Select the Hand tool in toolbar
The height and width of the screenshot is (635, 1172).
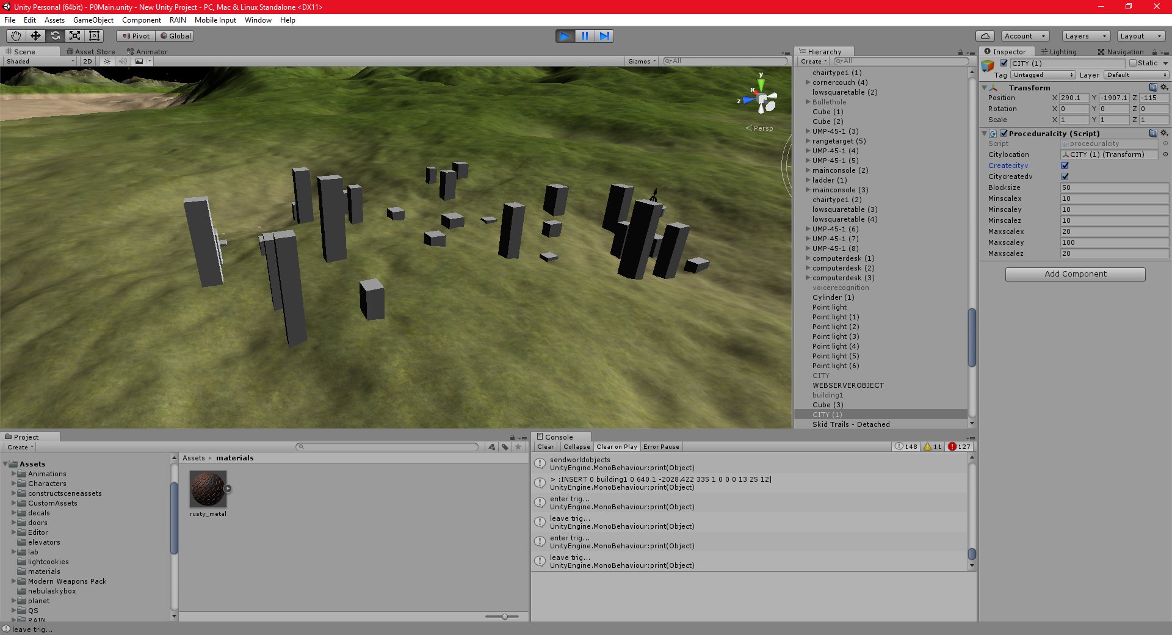16,36
